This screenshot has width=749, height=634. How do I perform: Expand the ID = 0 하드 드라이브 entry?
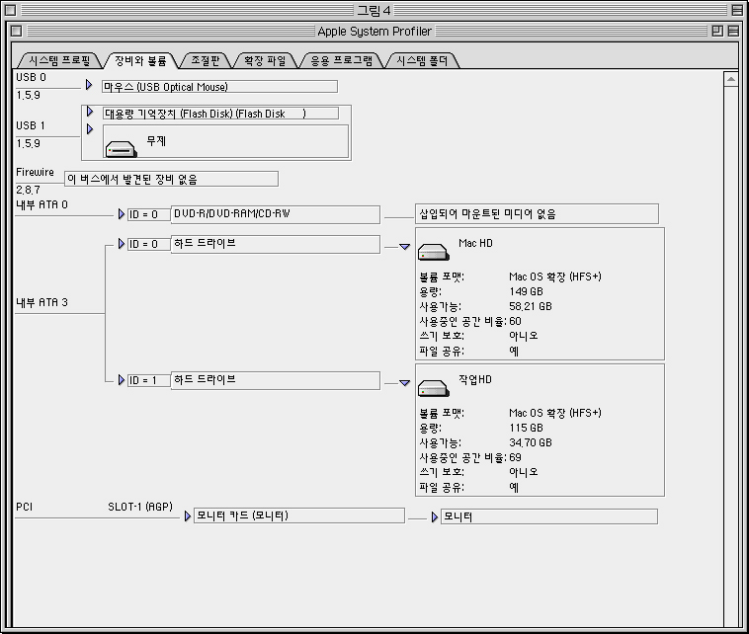click(x=122, y=243)
